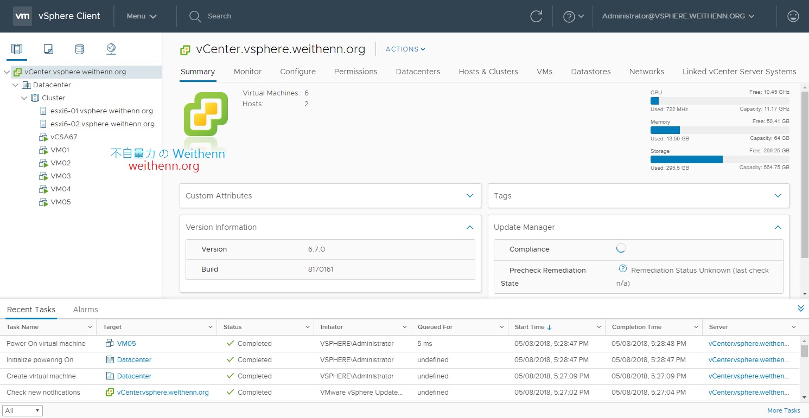Switch to the Alarms tab

[85, 310]
